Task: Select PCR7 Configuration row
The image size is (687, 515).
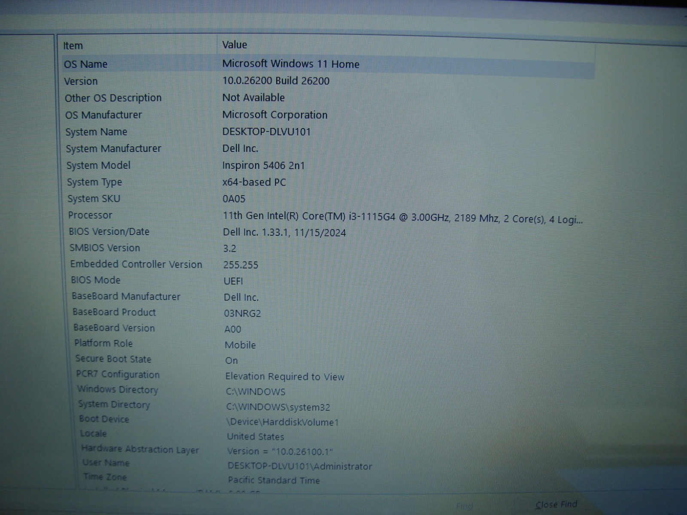Action: pos(118,374)
